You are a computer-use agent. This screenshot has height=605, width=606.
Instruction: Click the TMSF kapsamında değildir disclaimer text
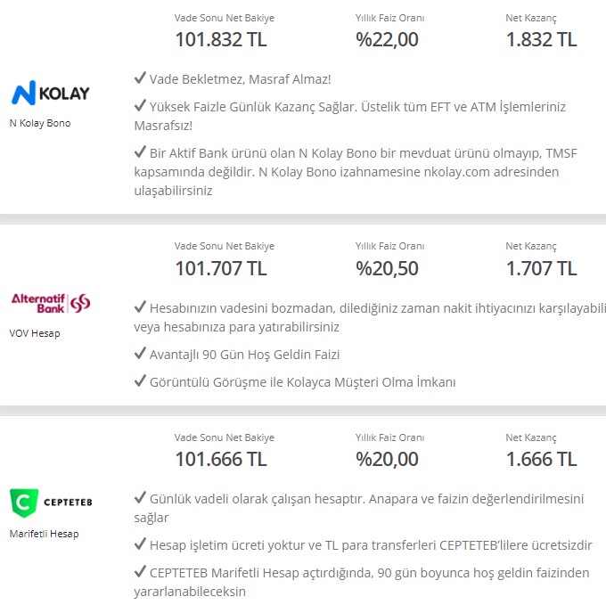point(356,172)
